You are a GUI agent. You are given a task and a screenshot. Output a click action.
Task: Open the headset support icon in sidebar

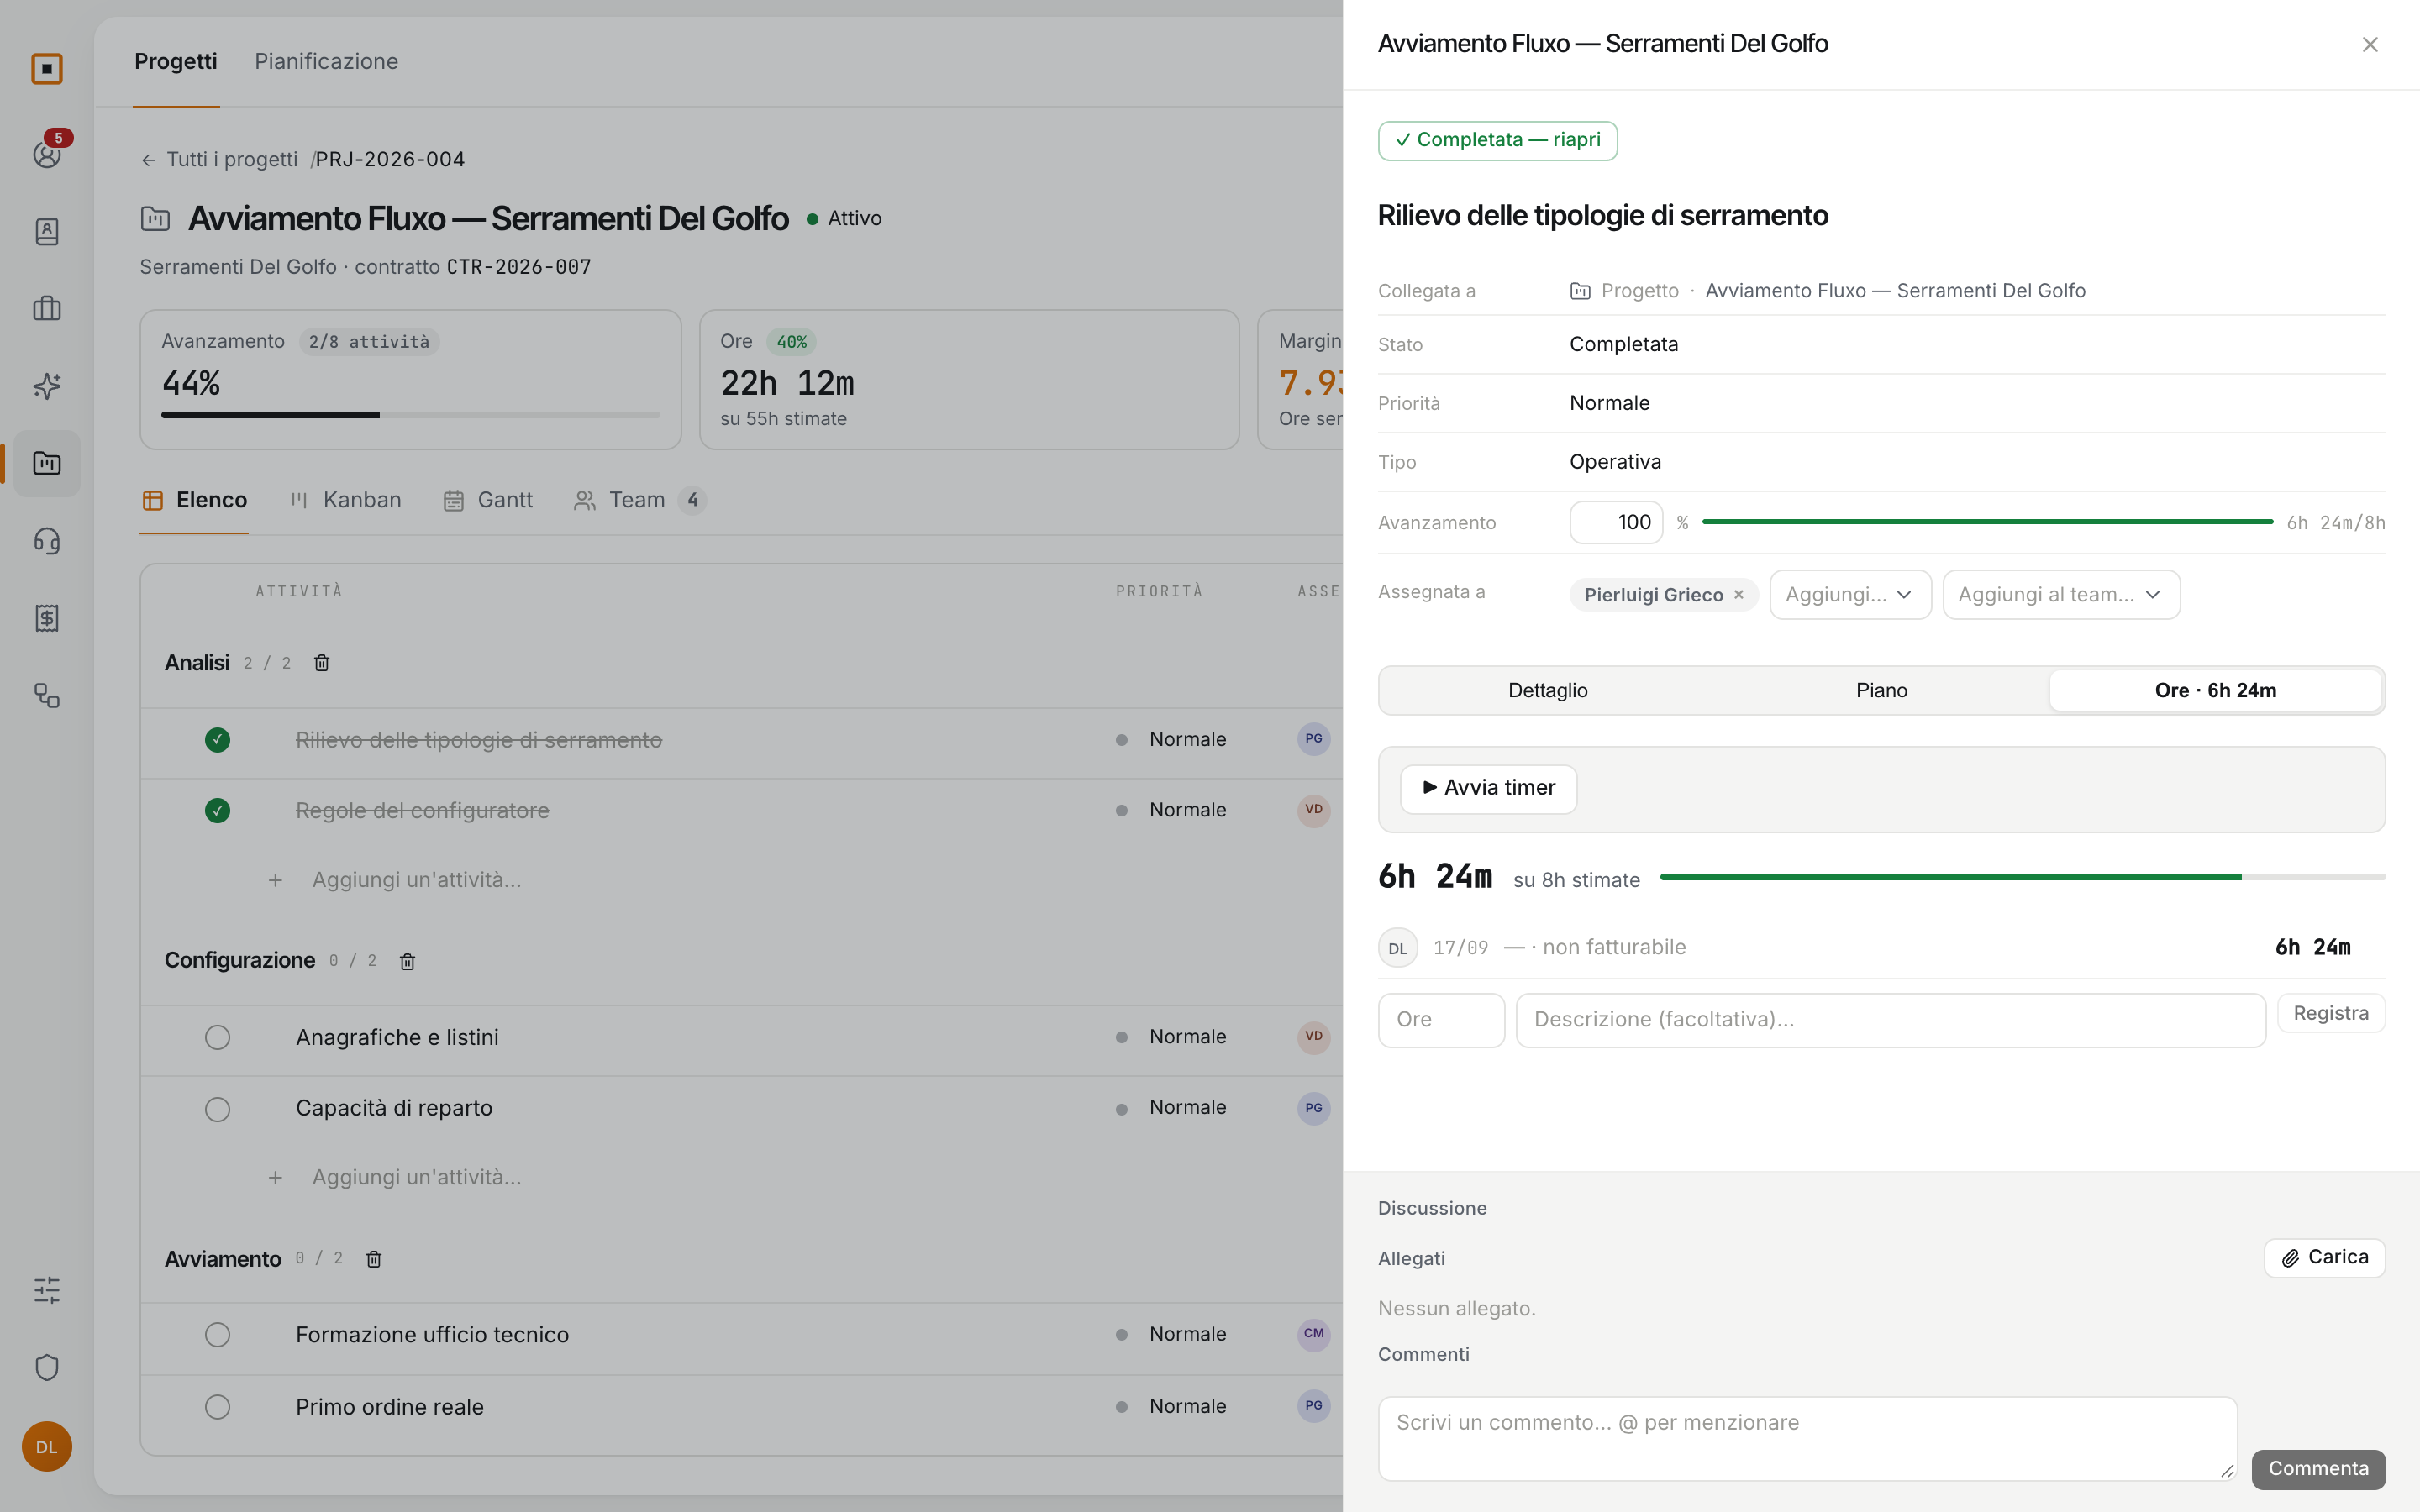pos(47,541)
